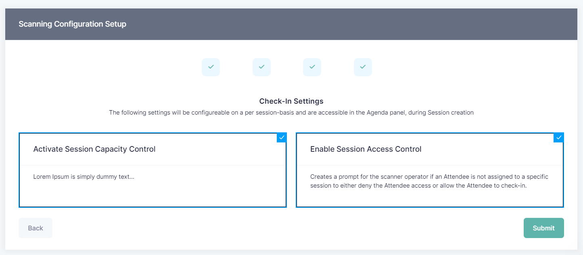
Task: Uncheck the Enable Session Access Control checkbox
Action: tap(558, 138)
